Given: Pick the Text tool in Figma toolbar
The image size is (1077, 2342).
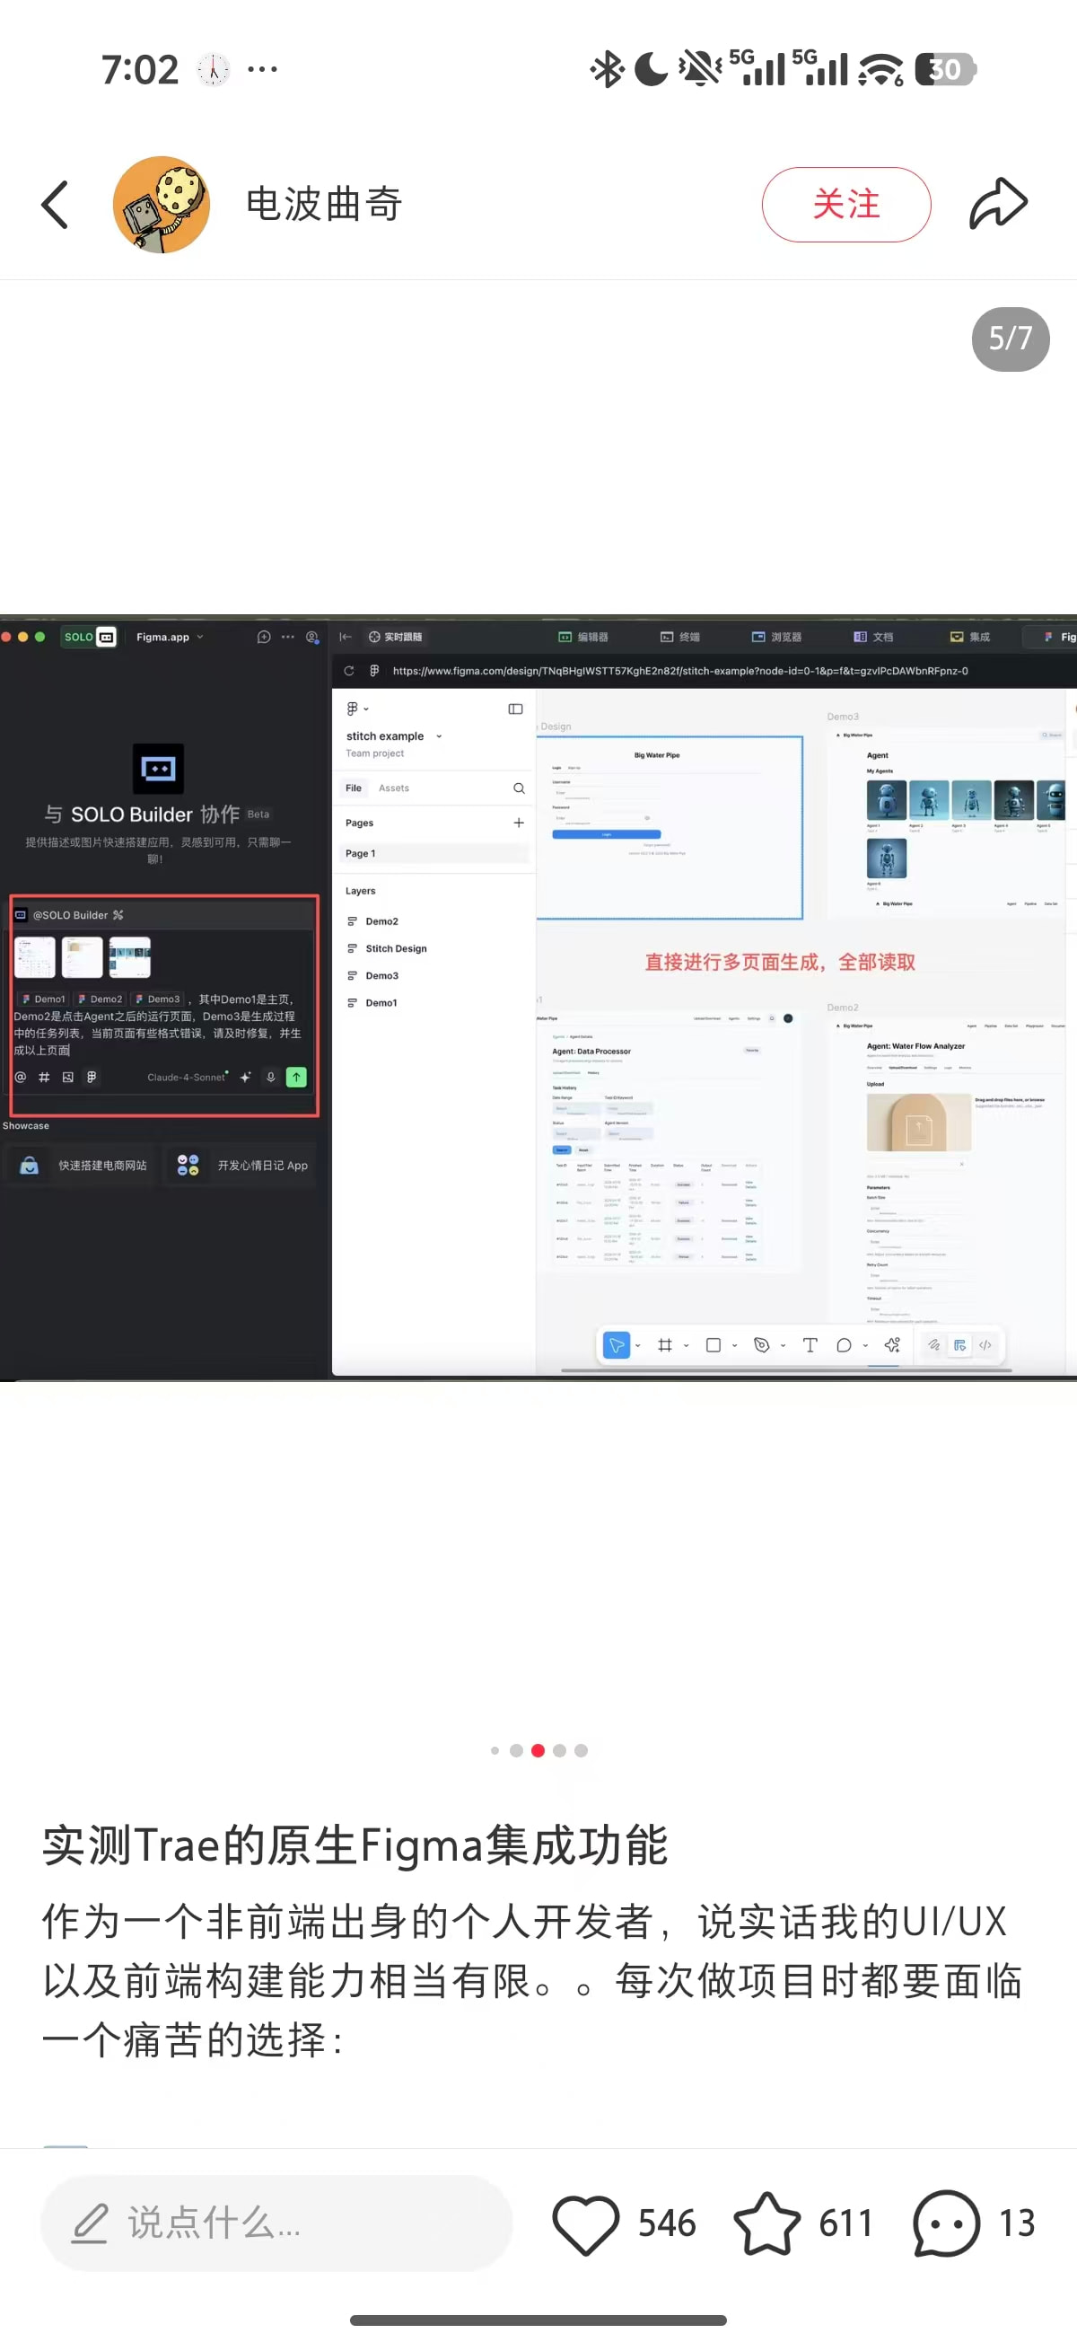Looking at the screenshot, I should [810, 1345].
